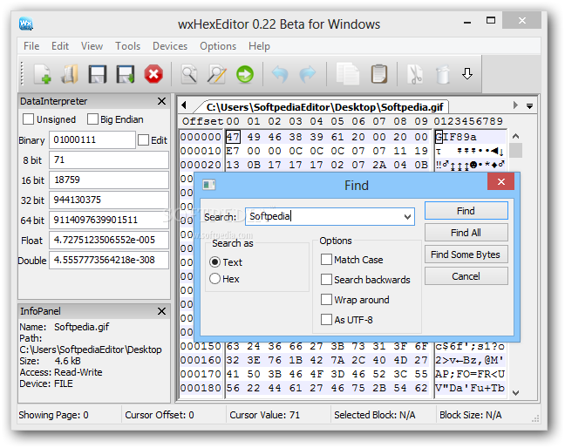This screenshot has width=565, height=448.
Task: Click the toolbar drag handle grip
Action: point(22,74)
